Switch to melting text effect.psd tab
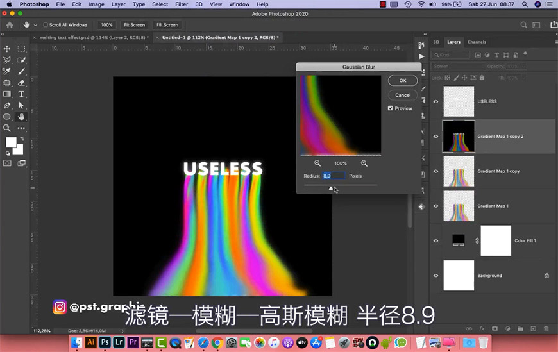The height and width of the screenshot is (352, 558). pos(94,37)
